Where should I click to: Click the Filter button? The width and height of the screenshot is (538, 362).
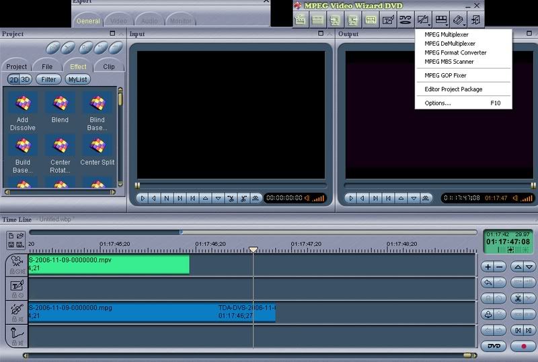tap(48, 79)
